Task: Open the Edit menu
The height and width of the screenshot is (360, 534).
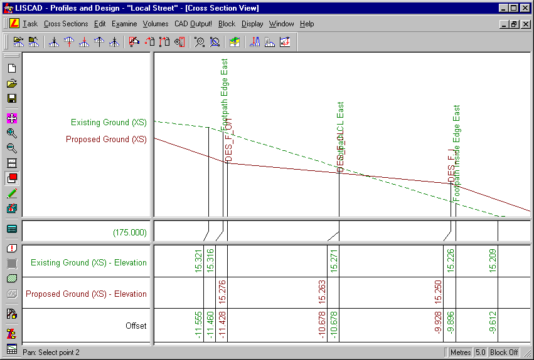Action: pos(100,24)
